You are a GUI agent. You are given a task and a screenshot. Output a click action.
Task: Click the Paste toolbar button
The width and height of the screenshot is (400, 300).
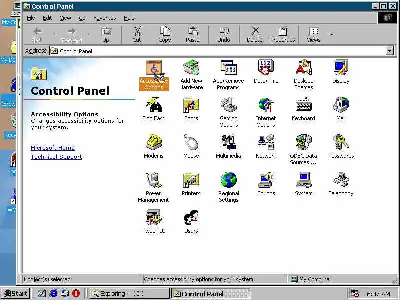[x=193, y=35]
